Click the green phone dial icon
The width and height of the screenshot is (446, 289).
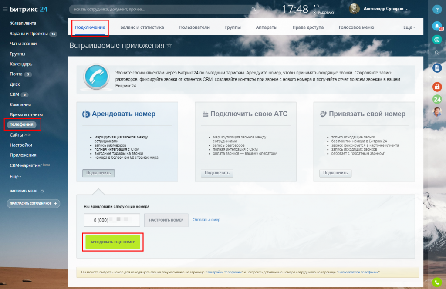[437, 282]
